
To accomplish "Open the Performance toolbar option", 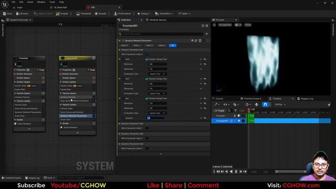I will coord(122,14).
